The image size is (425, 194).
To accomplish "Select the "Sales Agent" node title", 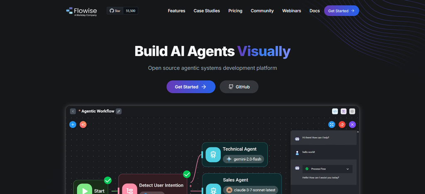I will point(236,180).
